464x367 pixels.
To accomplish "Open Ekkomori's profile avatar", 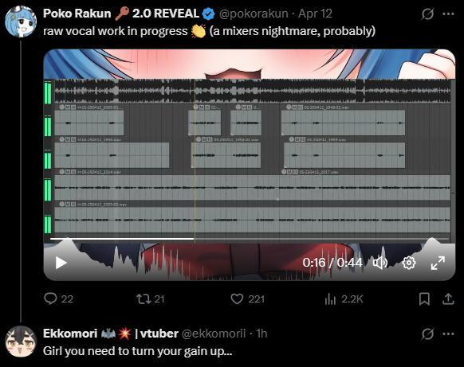I will [21, 342].
